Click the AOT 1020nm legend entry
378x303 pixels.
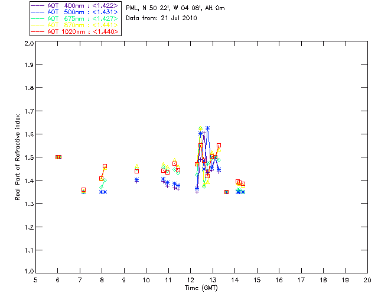coord(74,31)
